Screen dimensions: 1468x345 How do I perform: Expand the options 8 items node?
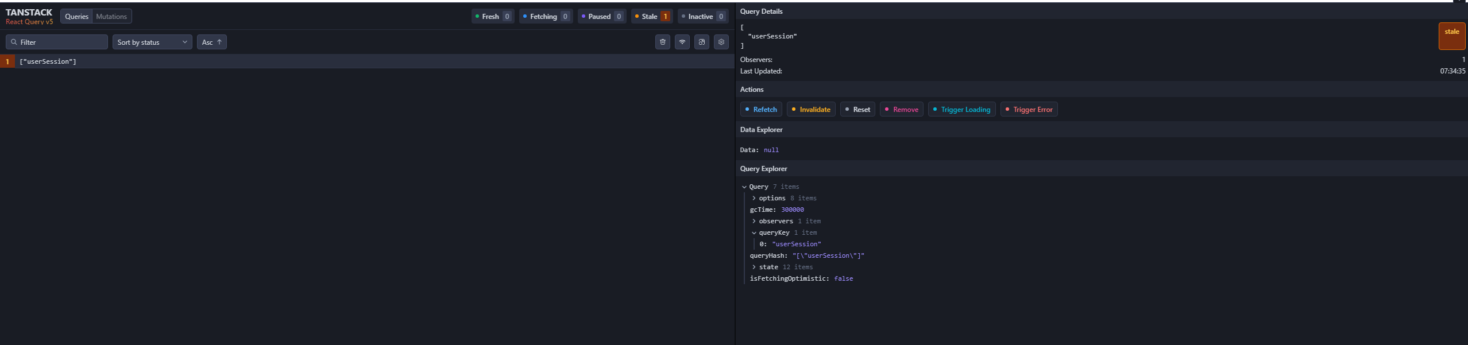point(784,198)
